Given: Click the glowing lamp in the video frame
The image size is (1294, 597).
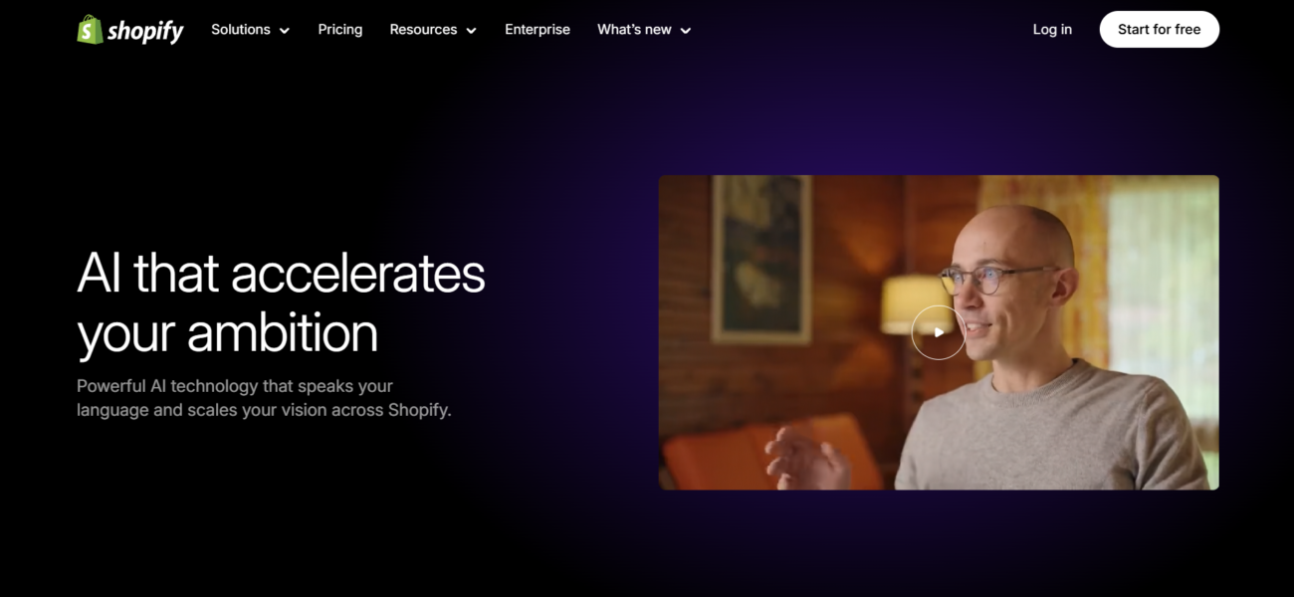Looking at the screenshot, I should click(917, 303).
